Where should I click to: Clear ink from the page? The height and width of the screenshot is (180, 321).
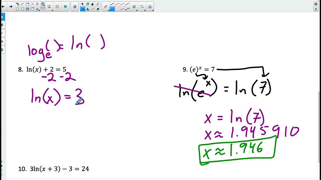(38, 4)
